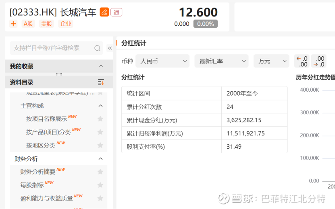Select the 3,625,282.15 value cell
The width and height of the screenshot is (335, 209).
(254, 120)
